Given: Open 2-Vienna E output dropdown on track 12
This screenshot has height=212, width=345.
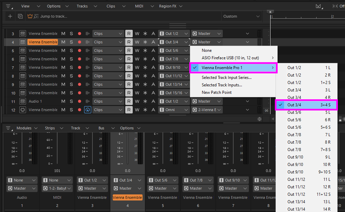Looking at the screenshot, I should pos(207,110).
